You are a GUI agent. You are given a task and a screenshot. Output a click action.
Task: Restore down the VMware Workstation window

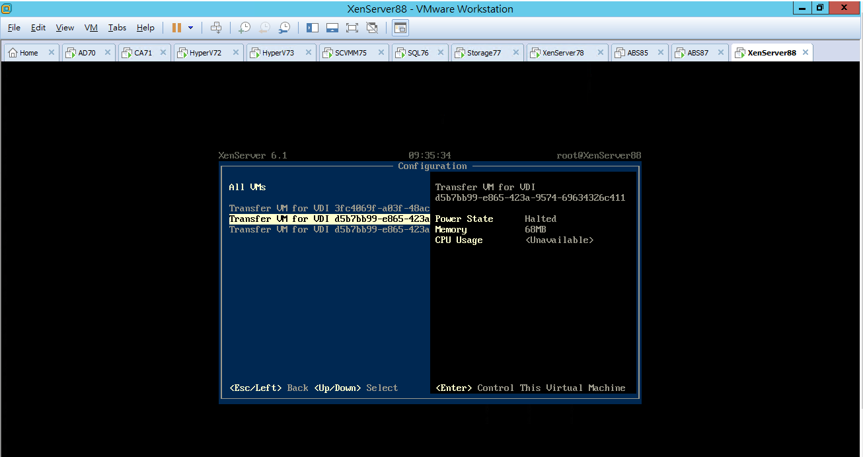tap(820, 7)
